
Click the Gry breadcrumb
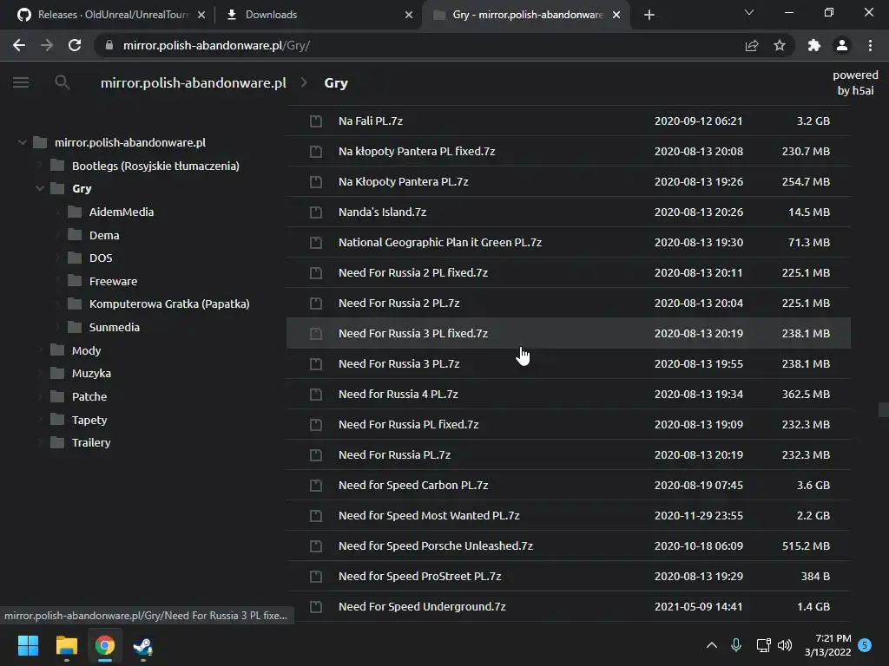coord(336,82)
